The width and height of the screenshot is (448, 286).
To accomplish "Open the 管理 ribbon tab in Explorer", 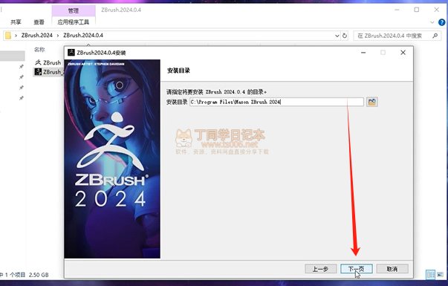I will point(73,11).
